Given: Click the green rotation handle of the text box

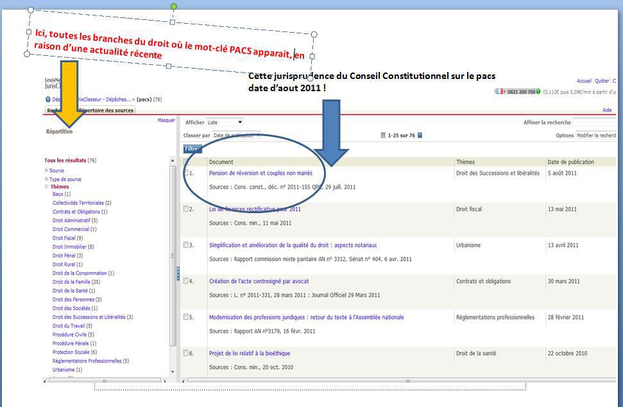Looking at the screenshot, I should (173, 6).
